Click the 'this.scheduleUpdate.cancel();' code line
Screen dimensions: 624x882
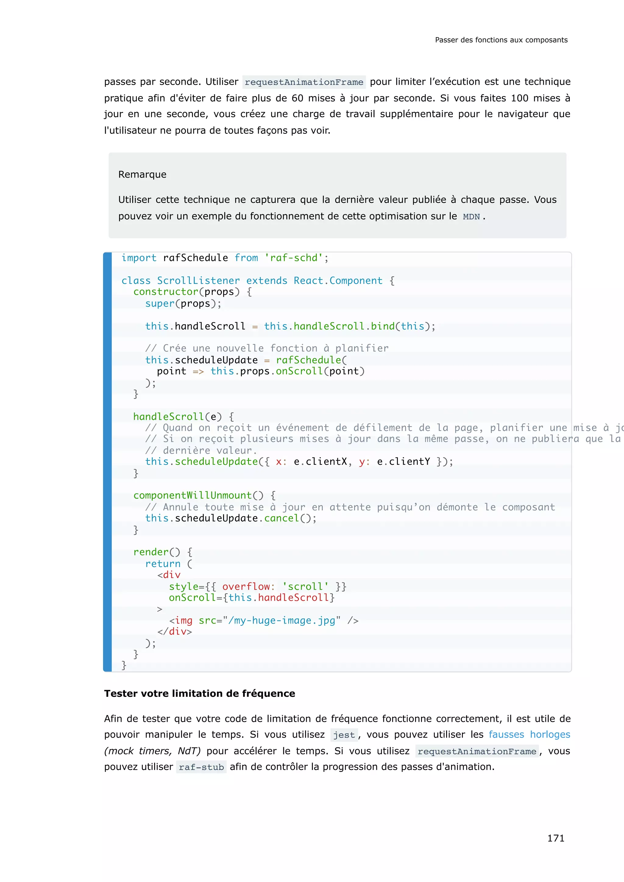(x=231, y=518)
